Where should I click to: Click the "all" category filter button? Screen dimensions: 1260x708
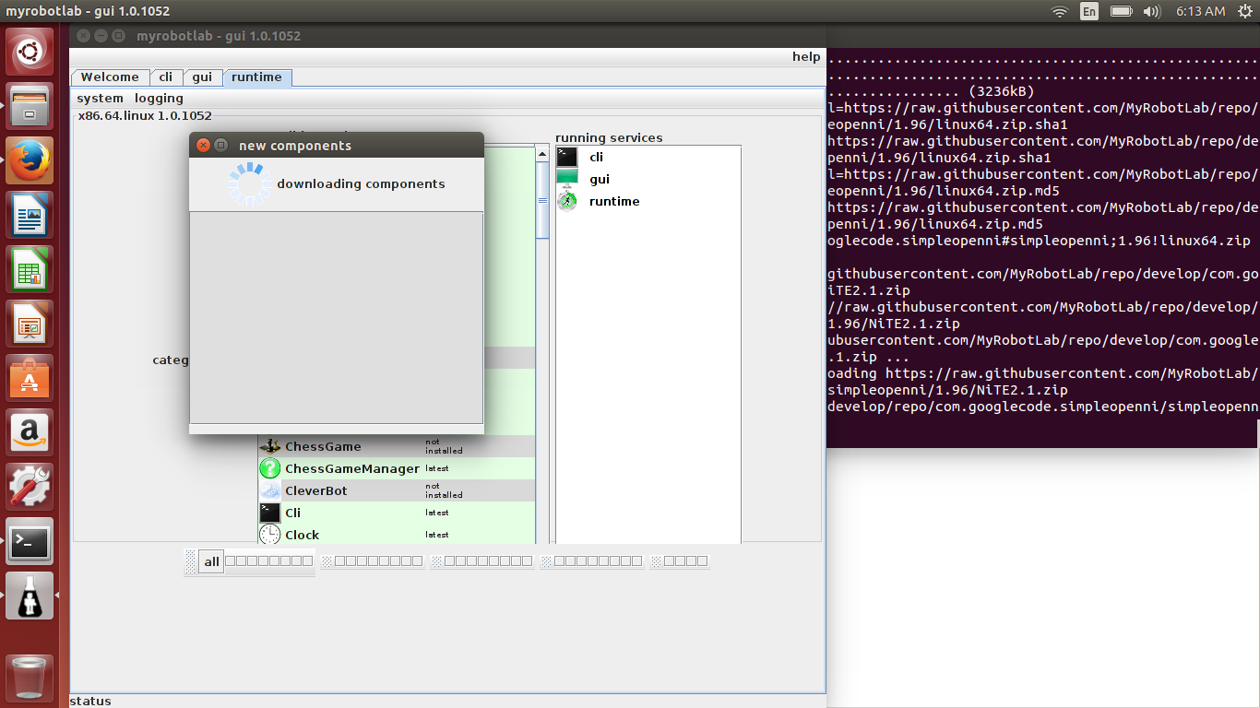pos(212,561)
